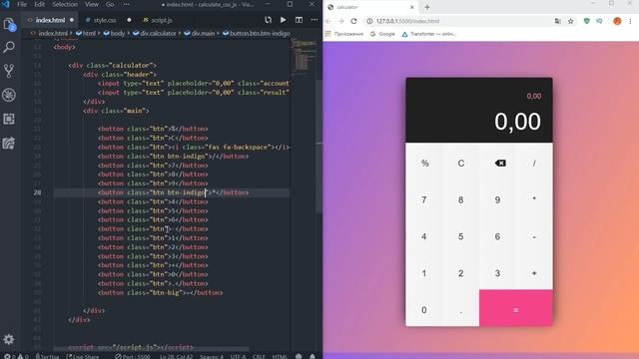Open the Google bookmark
The image size is (639, 359).
pyautogui.click(x=382, y=34)
